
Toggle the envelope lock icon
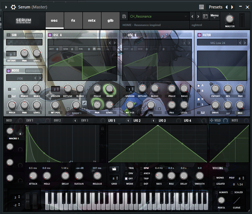102,128
